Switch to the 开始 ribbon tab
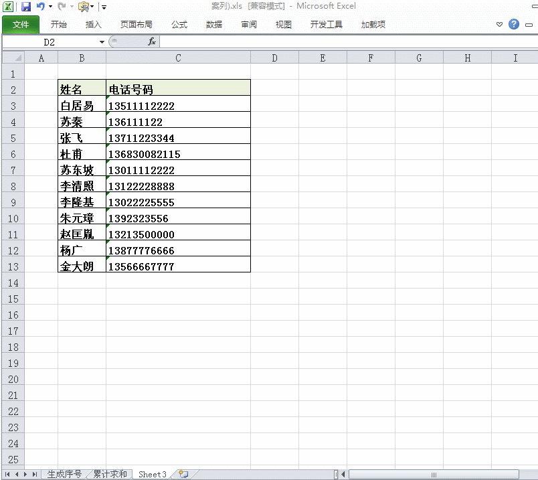 pos(59,25)
